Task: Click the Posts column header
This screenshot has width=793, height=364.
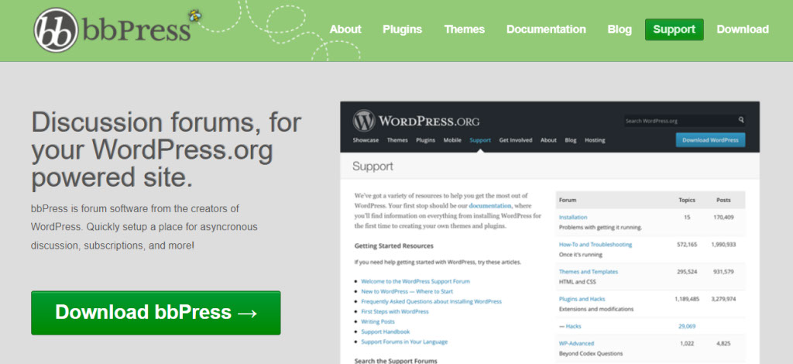Action: point(723,200)
